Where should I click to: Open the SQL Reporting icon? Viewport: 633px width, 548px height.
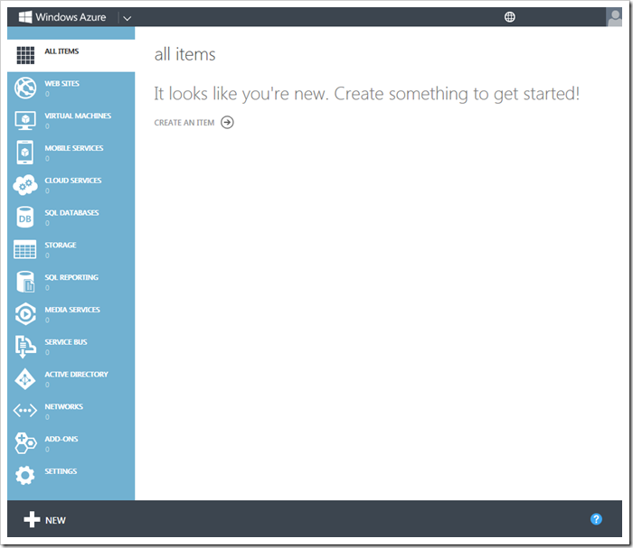[25, 282]
